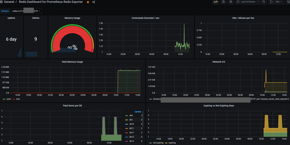
Task: Refresh the dashboard now
Action: tap(271, 2)
